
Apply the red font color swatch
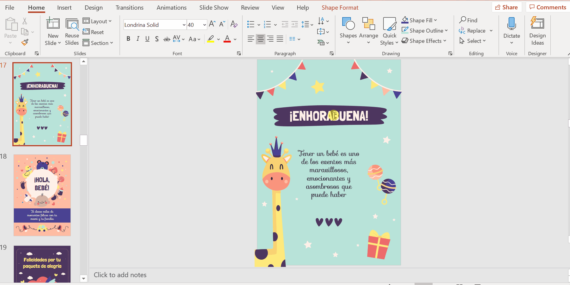pos(227,39)
